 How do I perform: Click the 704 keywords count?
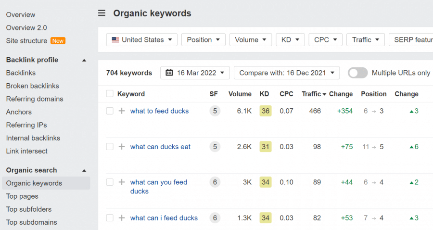pyautogui.click(x=129, y=73)
